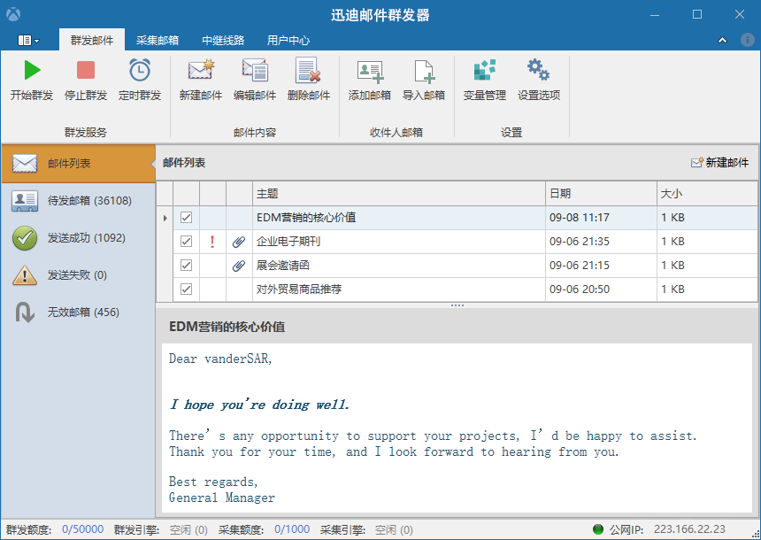Toggle checkbox for 企业电子期刊 row
Image resolution: width=761 pixels, height=540 pixels.
click(x=187, y=242)
